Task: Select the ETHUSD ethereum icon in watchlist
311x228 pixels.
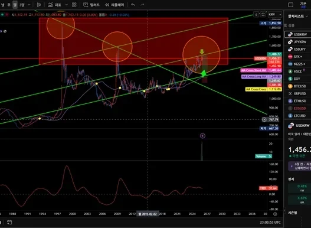Action: click(x=290, y=101)
